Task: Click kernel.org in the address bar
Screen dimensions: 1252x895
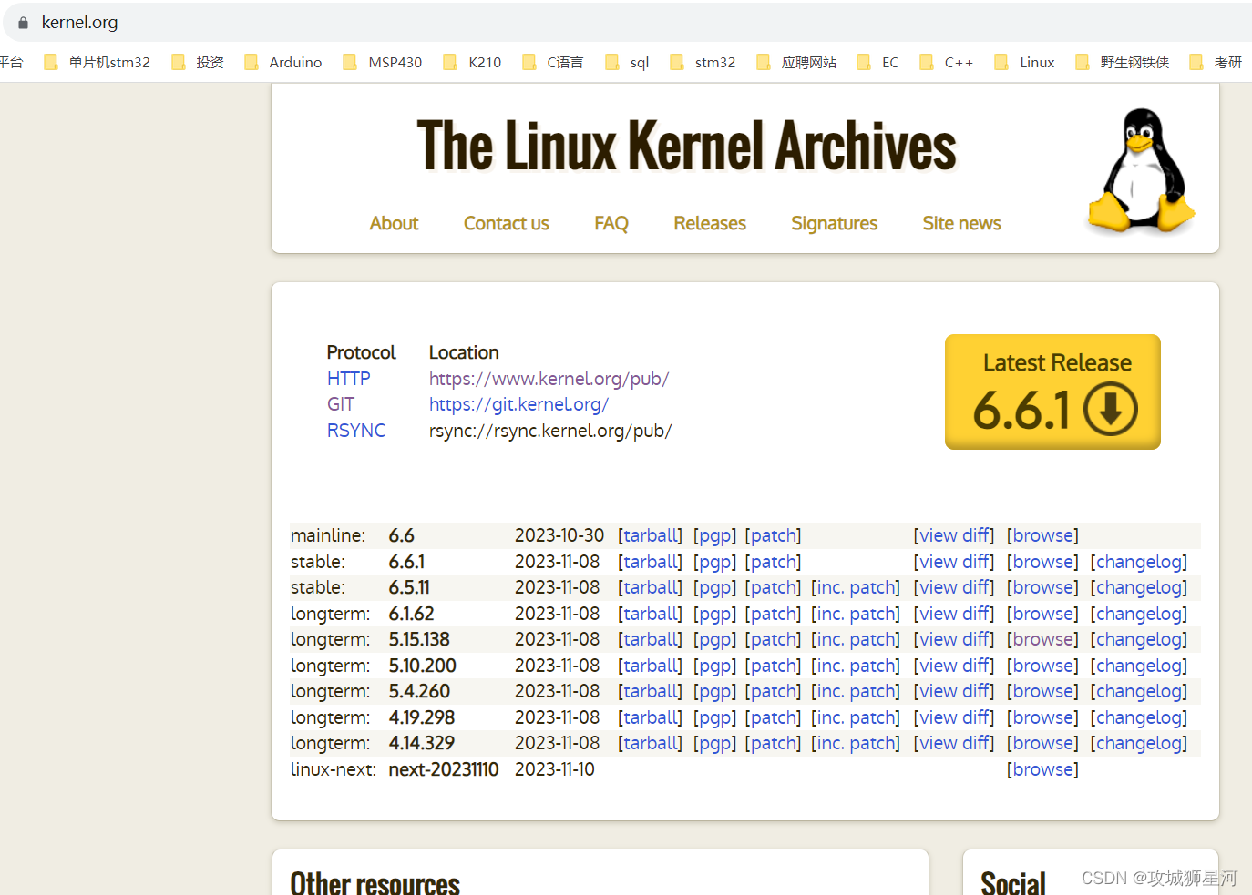Action: coord(79,23)
